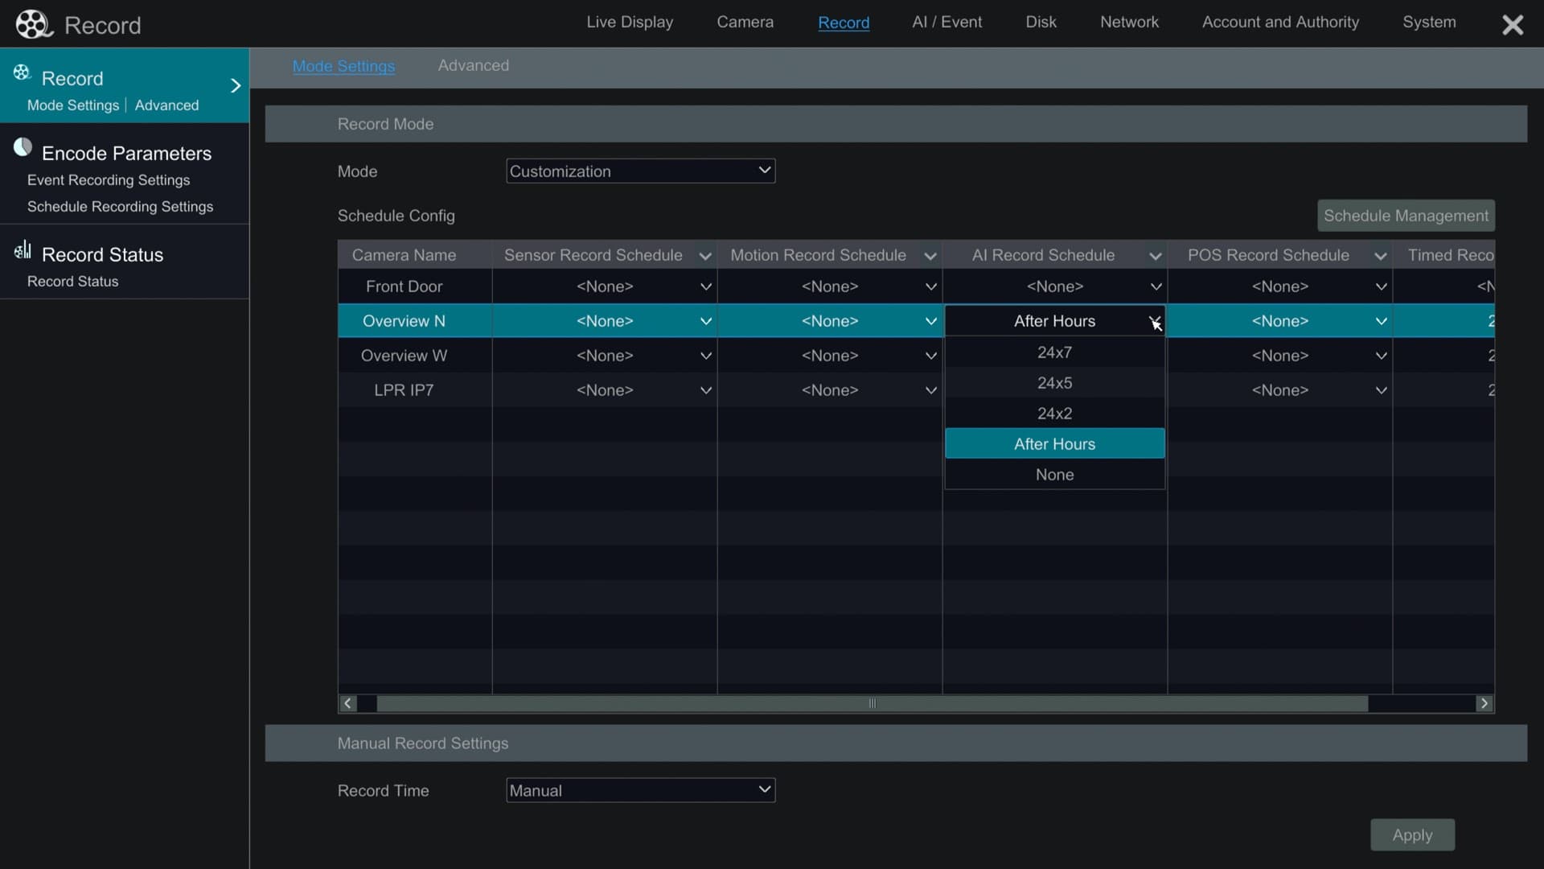Open the Mode dropdown showing Customization
Screen dimensions: 1544x869
point(639,171)
